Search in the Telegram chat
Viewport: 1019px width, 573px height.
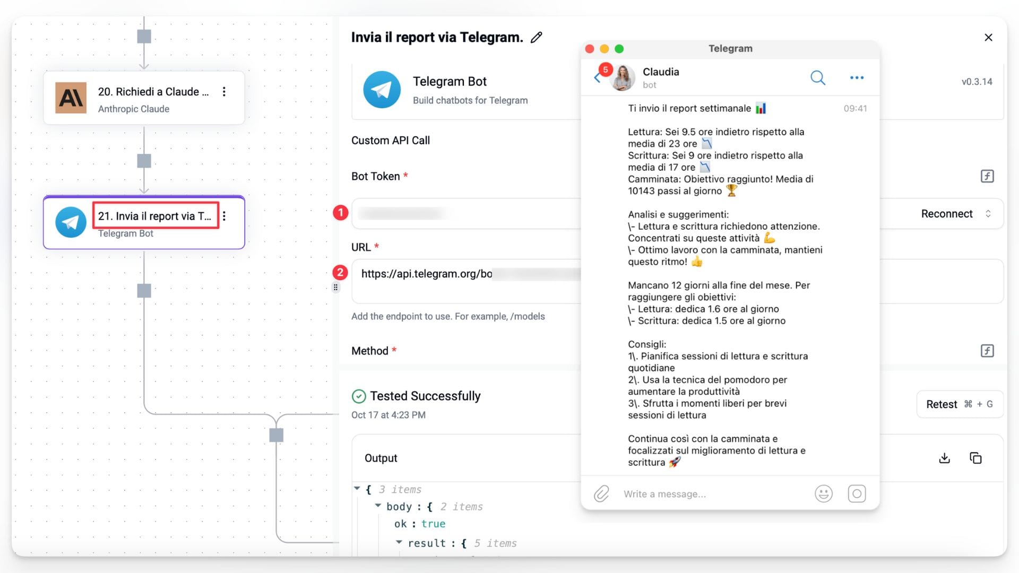(818, 78)
